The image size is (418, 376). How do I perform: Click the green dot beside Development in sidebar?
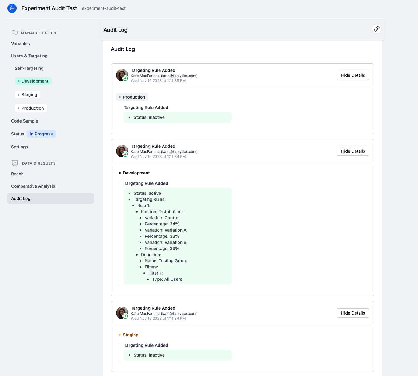pos(19,81)
